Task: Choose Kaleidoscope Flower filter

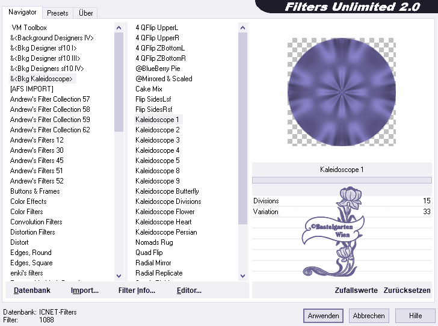Action: click(165, 212)
